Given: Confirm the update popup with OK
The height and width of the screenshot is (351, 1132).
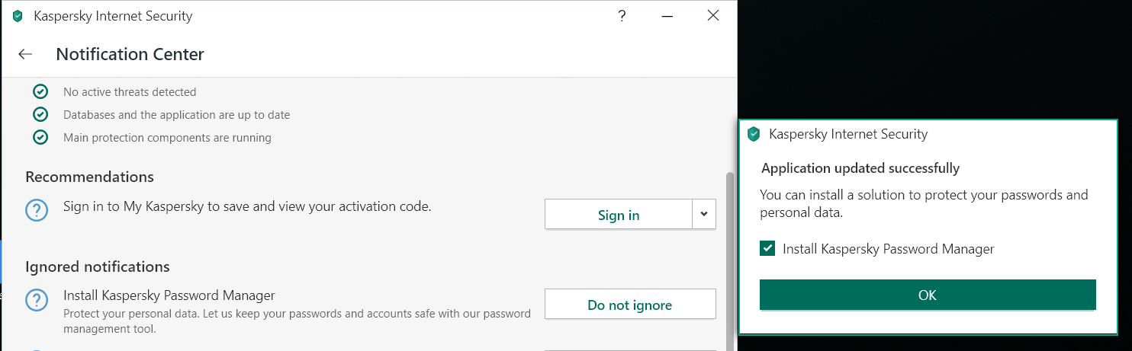Looking at the screenshot, I should (927, 295).
